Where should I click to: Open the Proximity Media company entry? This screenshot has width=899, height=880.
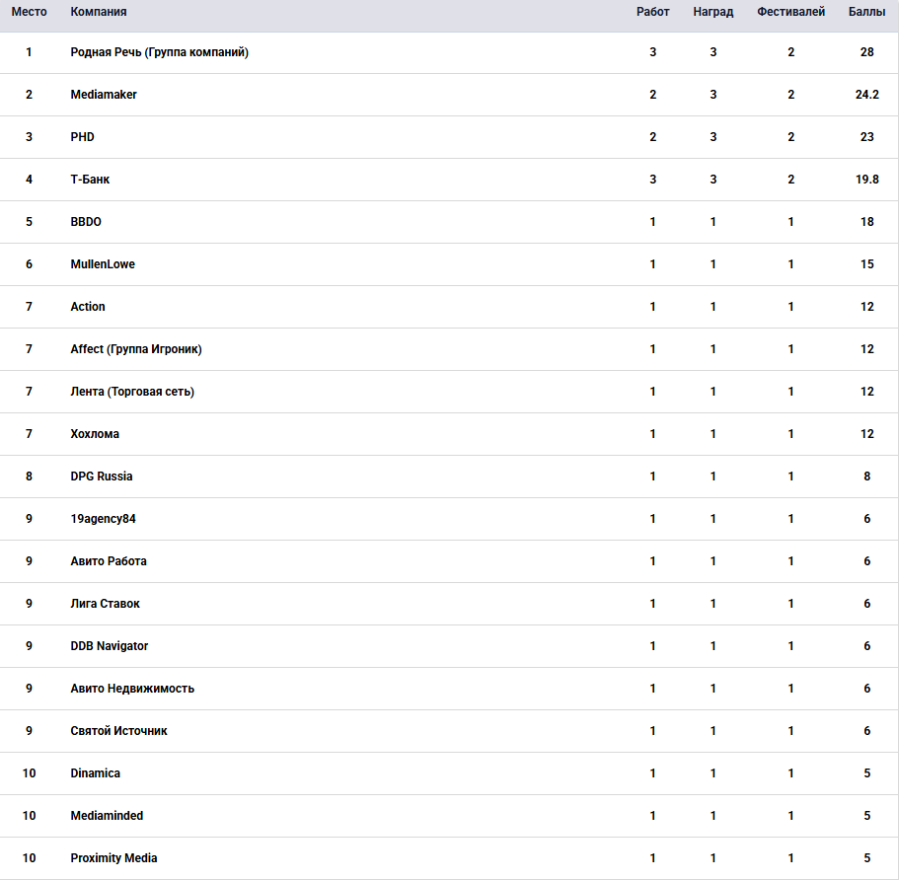click(113, 858)
